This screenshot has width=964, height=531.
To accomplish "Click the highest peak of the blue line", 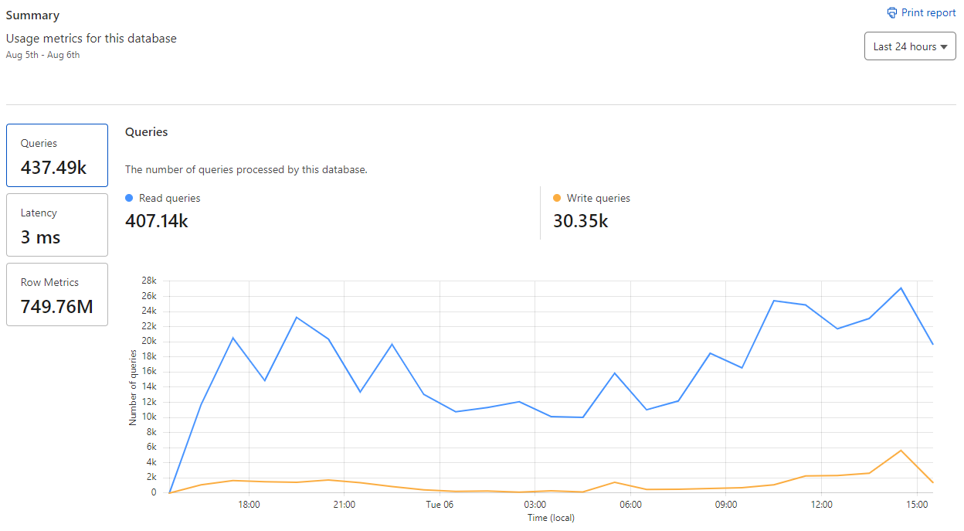I will [901, 288].
